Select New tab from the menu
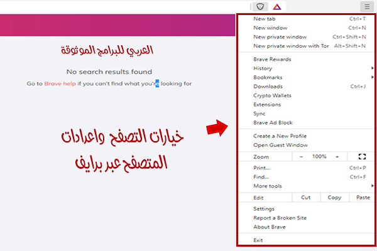377x251 pixels. 307,19
